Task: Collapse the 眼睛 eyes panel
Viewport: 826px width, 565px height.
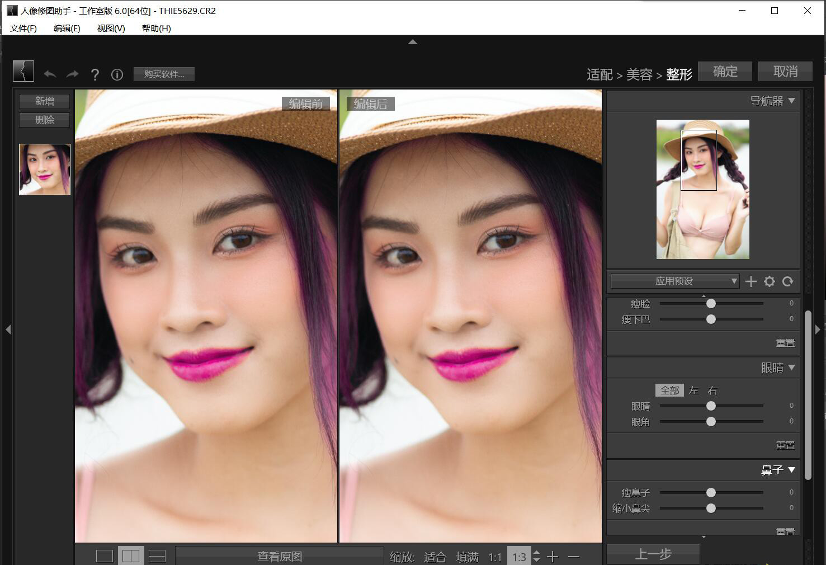Action: [x=791, y=368]
